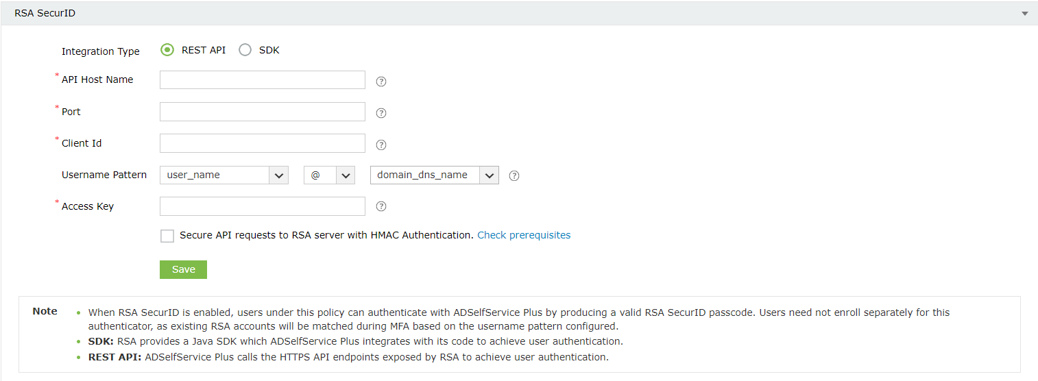Click help icon next to Username Pattern
Screen dimensions: 1038x381
pos(514,175)
